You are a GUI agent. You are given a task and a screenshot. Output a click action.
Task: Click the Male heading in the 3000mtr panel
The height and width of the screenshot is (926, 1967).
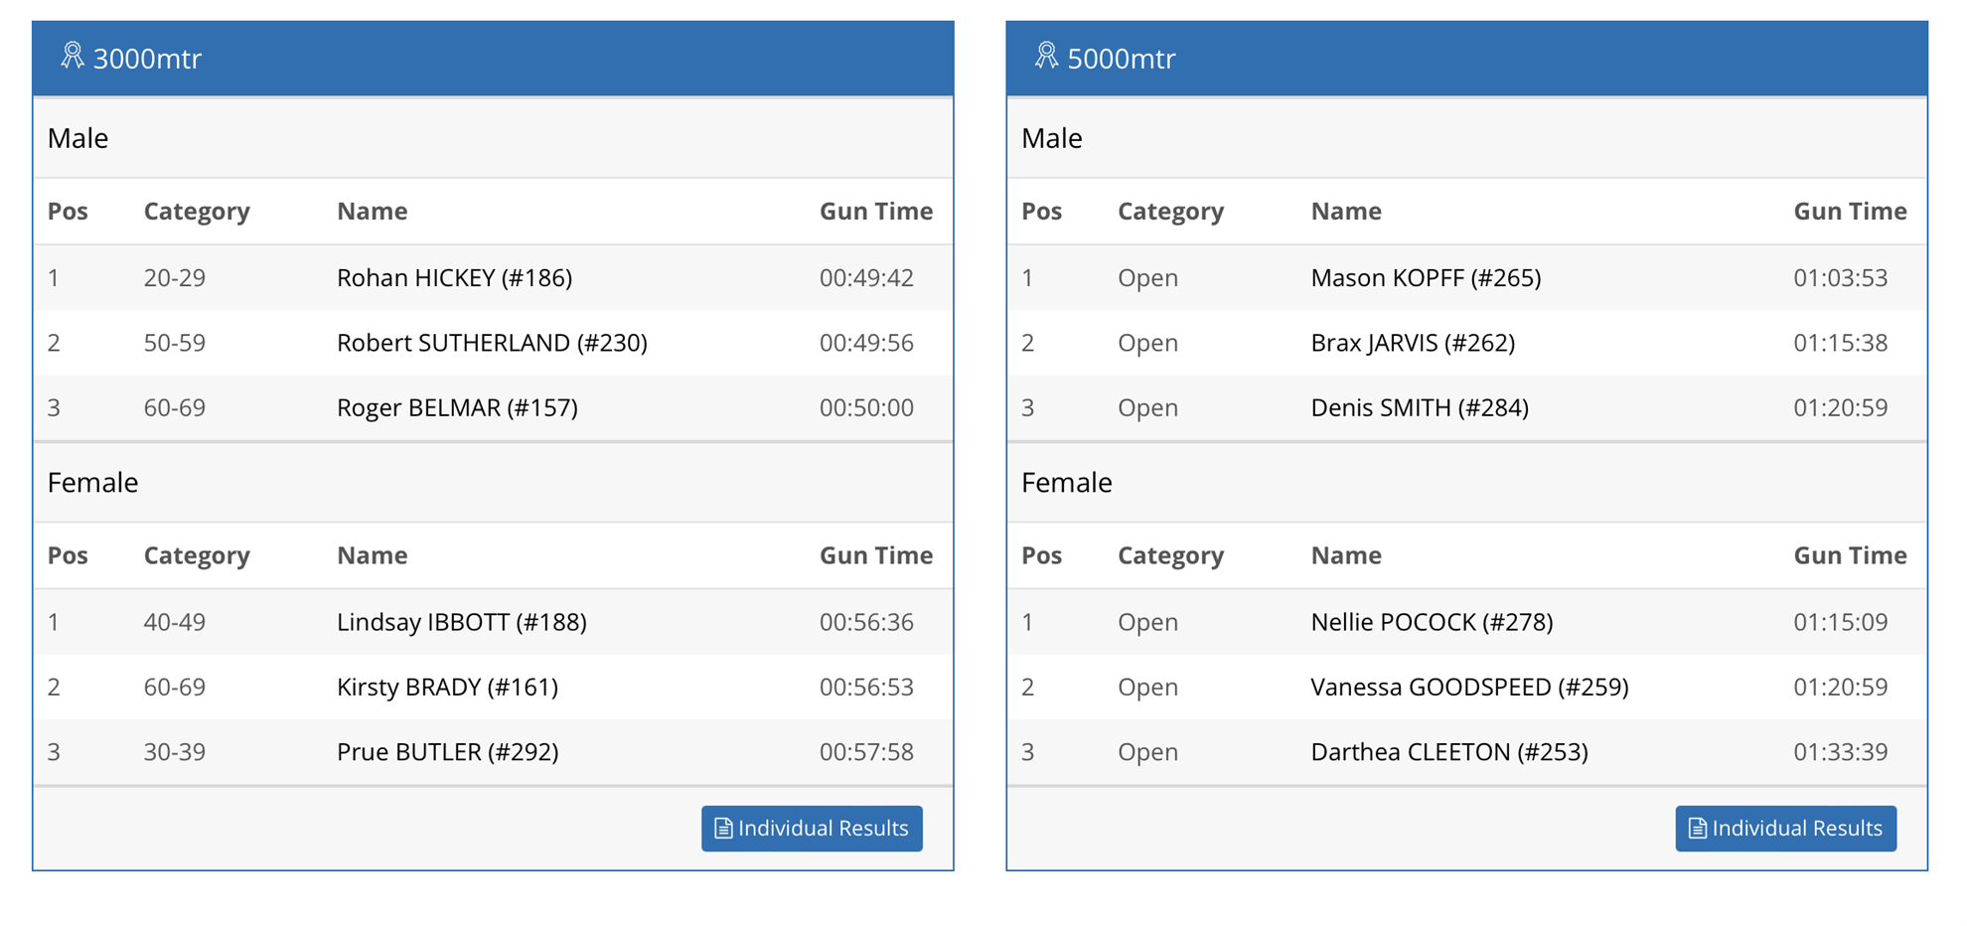[x=77, y=138]
